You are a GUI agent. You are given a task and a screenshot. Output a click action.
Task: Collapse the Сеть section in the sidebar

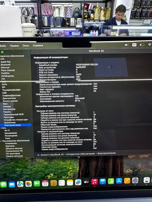pyautogui.click(x=1, y=128)
